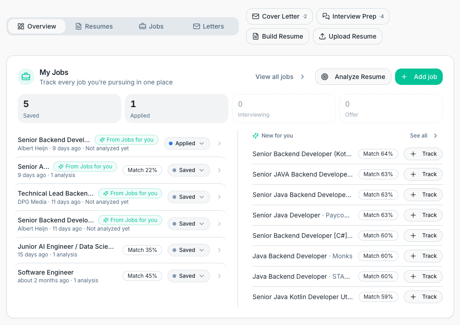Click the arrow next to View all jobs
The height and width of the screenshot is (325, 460).
302,77
